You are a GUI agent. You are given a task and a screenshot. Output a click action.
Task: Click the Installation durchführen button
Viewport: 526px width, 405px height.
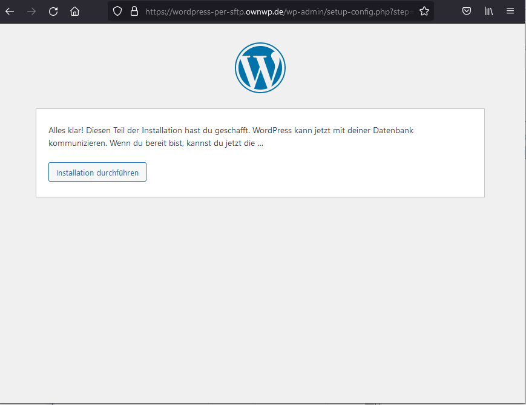(x=97, y=172)
